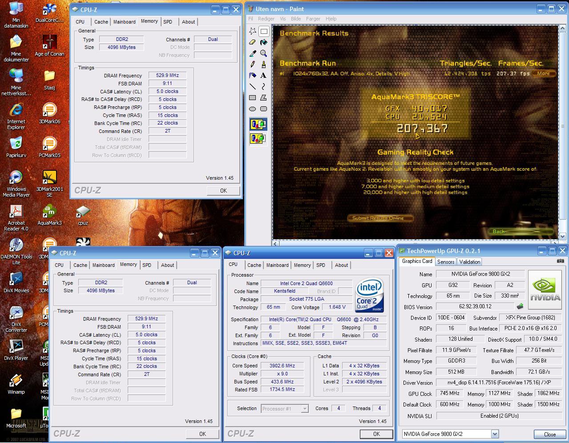Image resolution: width=569 pixels, height=443 pixels.
Task: Choose the Rounded Rectangle tool
Action: 264,109
